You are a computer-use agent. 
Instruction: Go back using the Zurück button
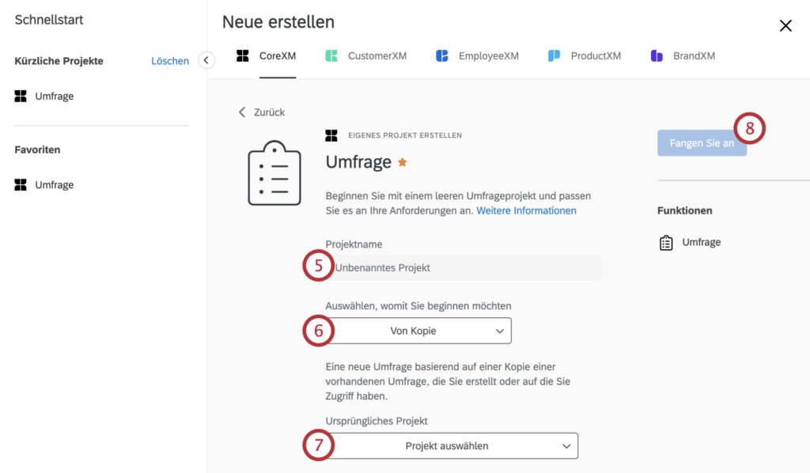(x=261, y=112)
